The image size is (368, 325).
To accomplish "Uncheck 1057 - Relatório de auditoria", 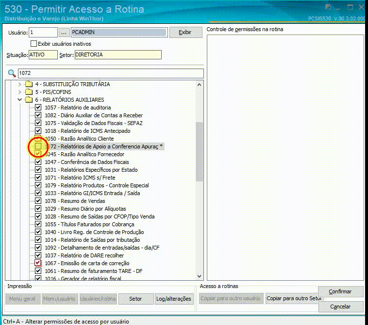I will [38, 108].
